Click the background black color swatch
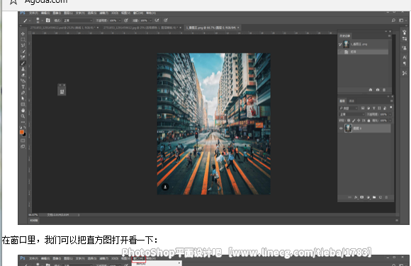411x266 pixels. tap(24, 135)
